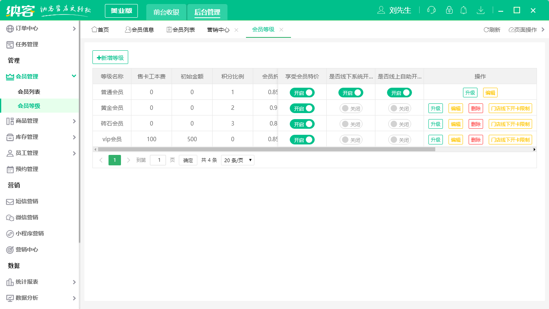Image resolution: width=549 pixels, height=309 pixels.
Task: Open 预约管理 calendar icon in sidebar
Action: point(10,169)
